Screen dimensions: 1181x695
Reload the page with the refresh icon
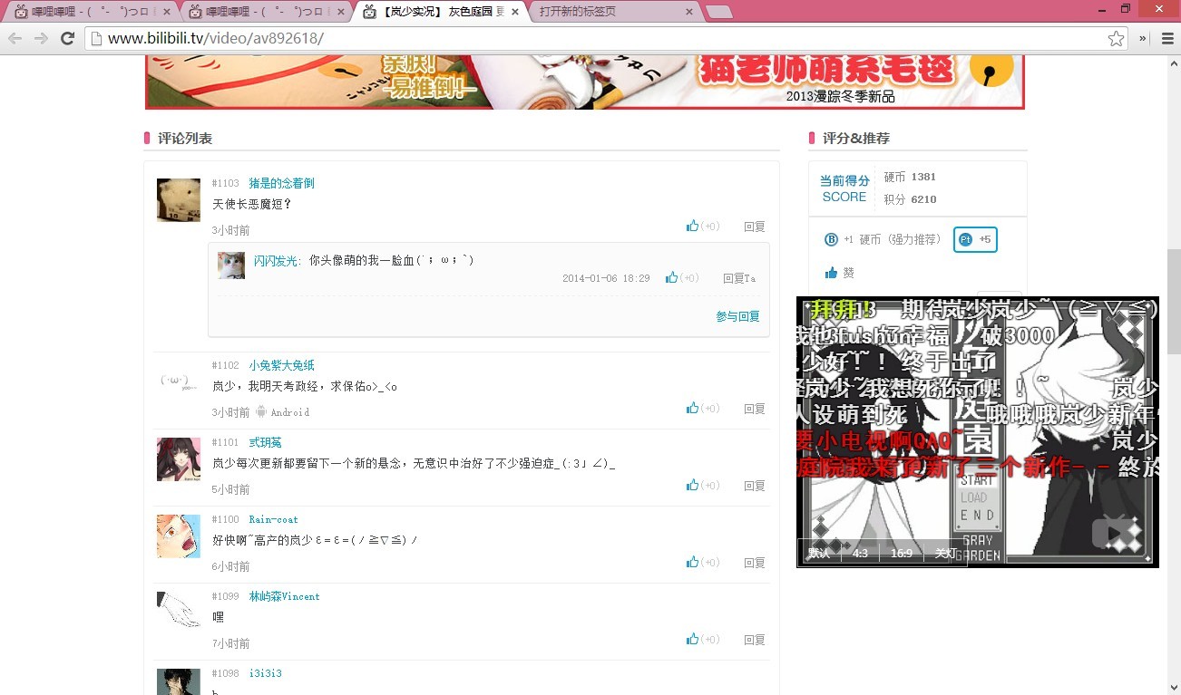point(68,38)
